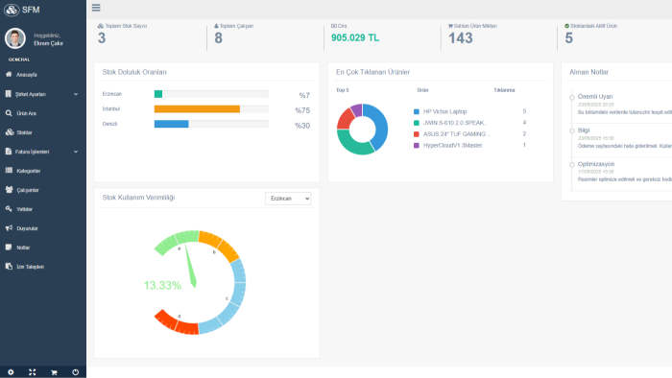Click the %75 İstanbul percentage

302,110
